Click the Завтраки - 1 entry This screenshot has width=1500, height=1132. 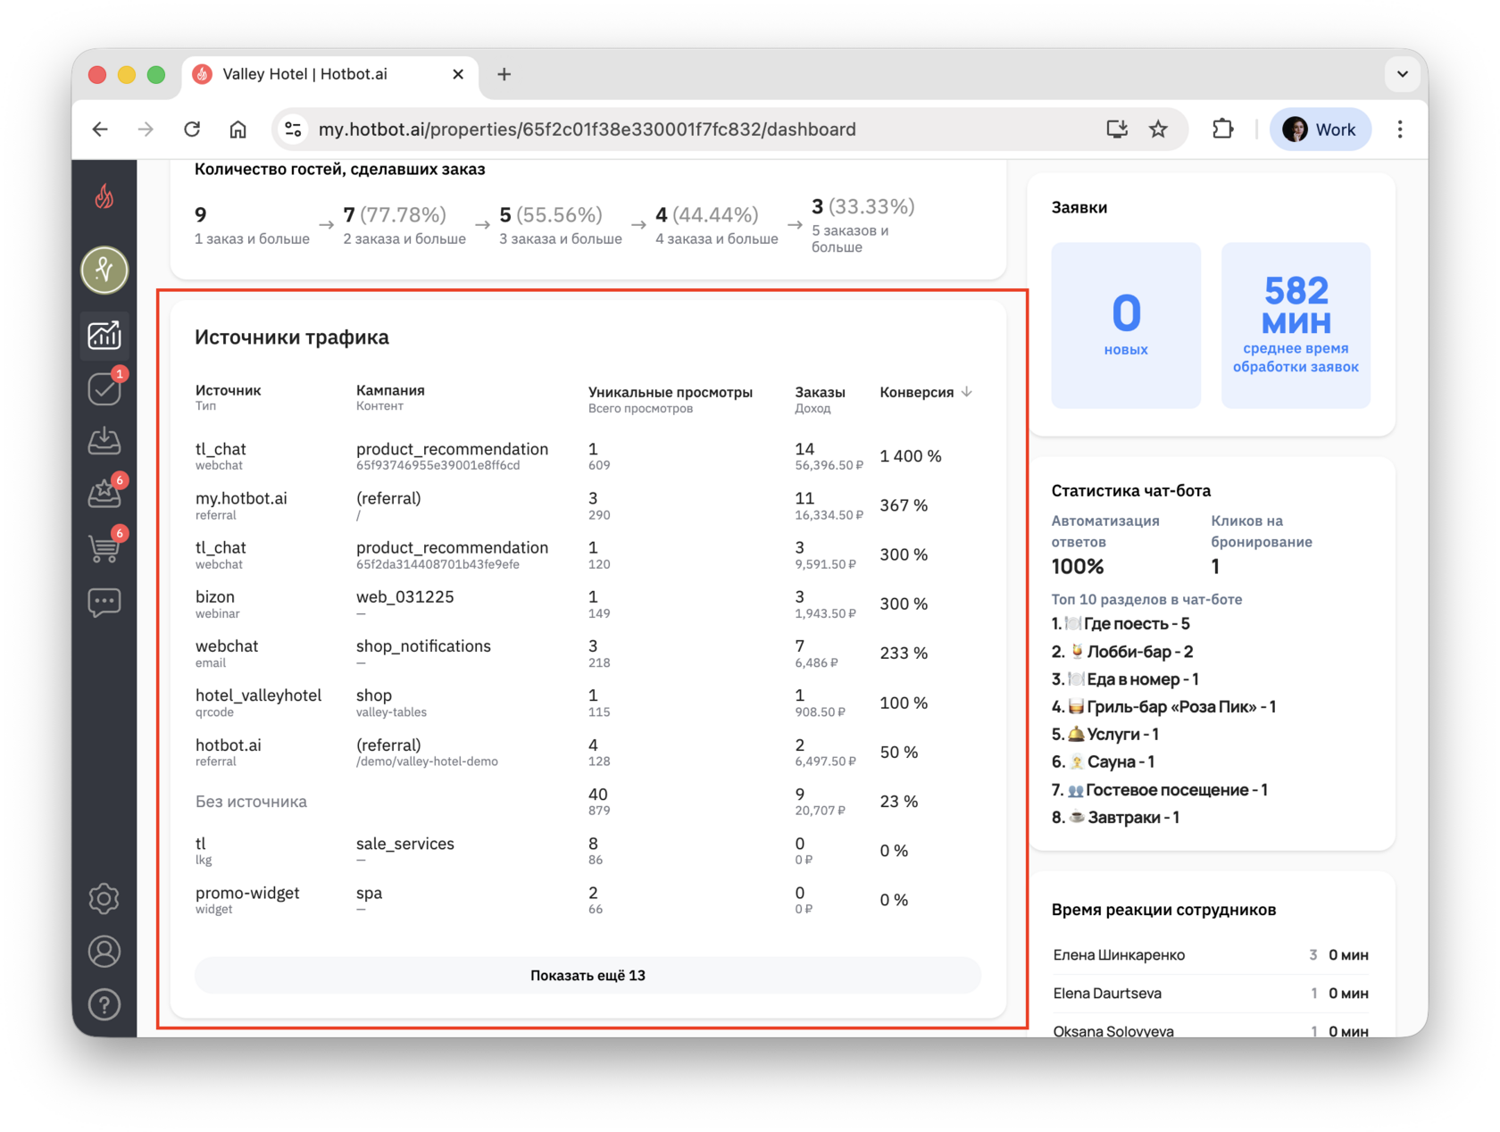1115,818
